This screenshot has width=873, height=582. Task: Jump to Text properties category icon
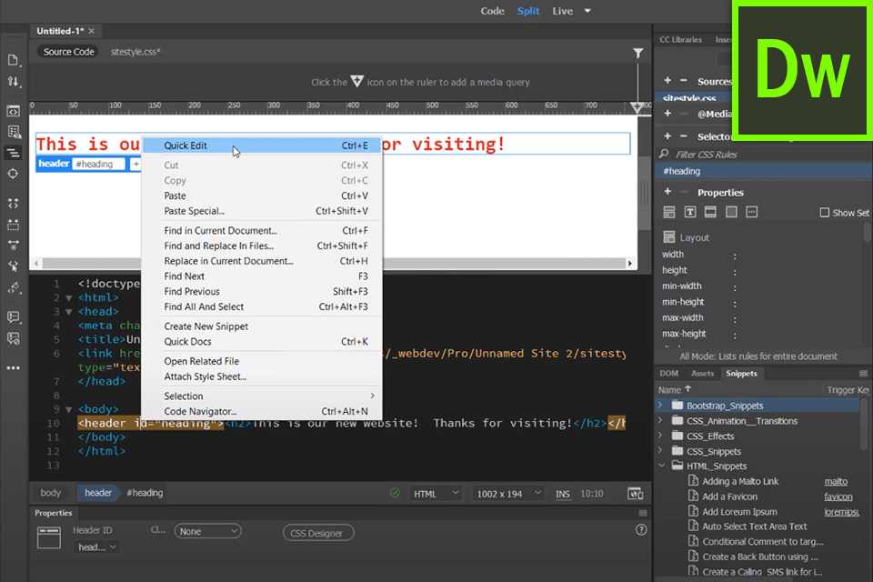(x=690, y=212)
